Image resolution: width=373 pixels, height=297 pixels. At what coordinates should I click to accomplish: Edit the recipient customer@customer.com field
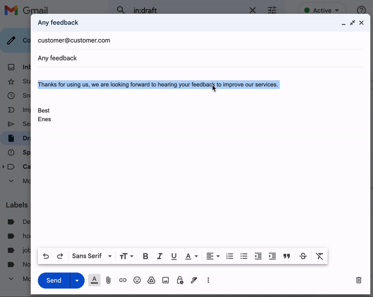[x=200, y=40]
